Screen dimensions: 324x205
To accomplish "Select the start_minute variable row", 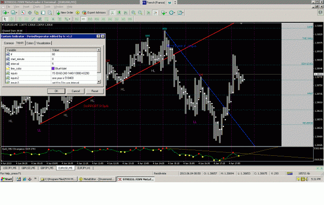I will [x=51, y=59].
